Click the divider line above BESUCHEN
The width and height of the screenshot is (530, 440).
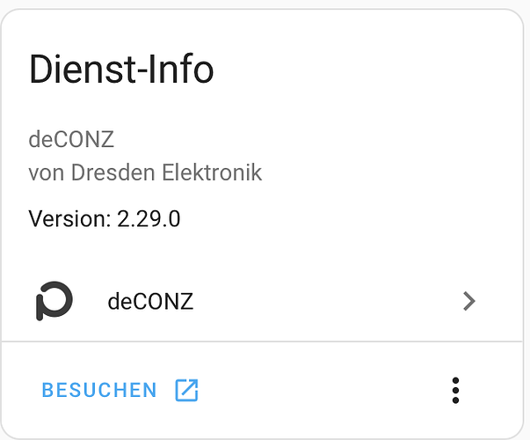[262, 341]
